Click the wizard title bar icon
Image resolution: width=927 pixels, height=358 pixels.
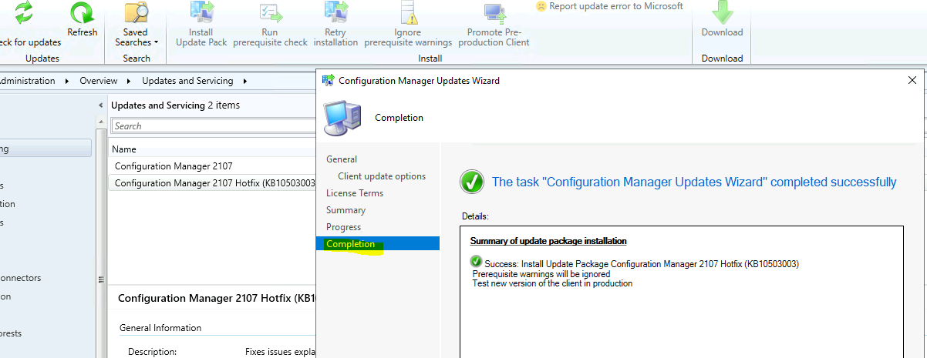[x=328, y=80]
